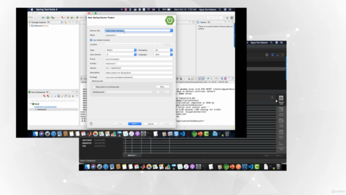This screenshot has width=346, height=195.
Task: Click the new wizard toolbar icon in STS
Action: tap(30, 17)
